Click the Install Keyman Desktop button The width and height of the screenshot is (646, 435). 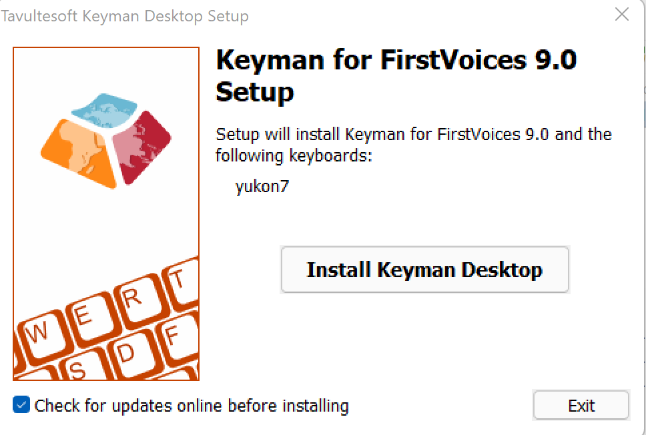point(424,270)
